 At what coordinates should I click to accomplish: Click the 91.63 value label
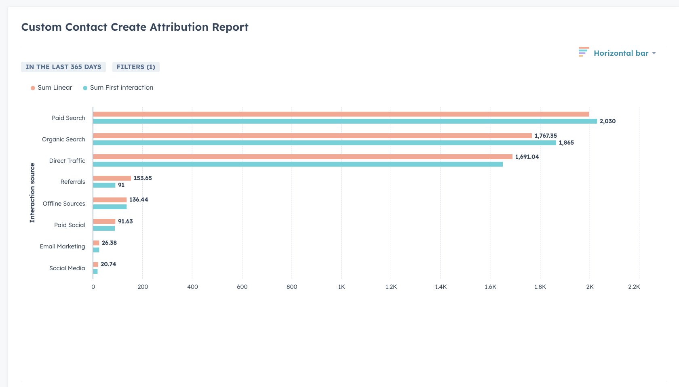coord(125,221)
